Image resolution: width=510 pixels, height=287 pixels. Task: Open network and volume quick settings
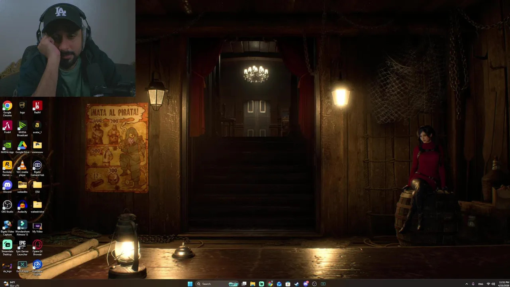pos(491,284)
